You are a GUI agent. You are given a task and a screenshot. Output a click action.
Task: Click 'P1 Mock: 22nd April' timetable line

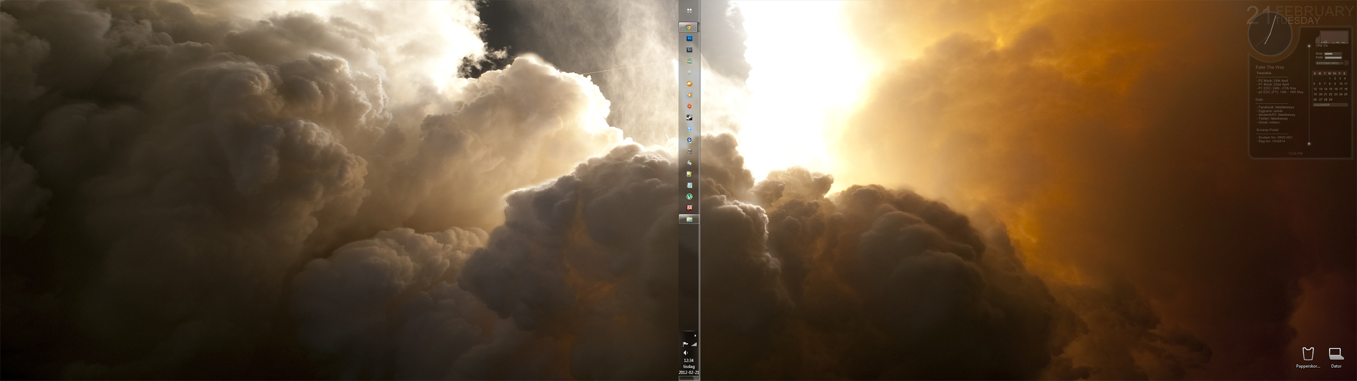point(1273,85)
